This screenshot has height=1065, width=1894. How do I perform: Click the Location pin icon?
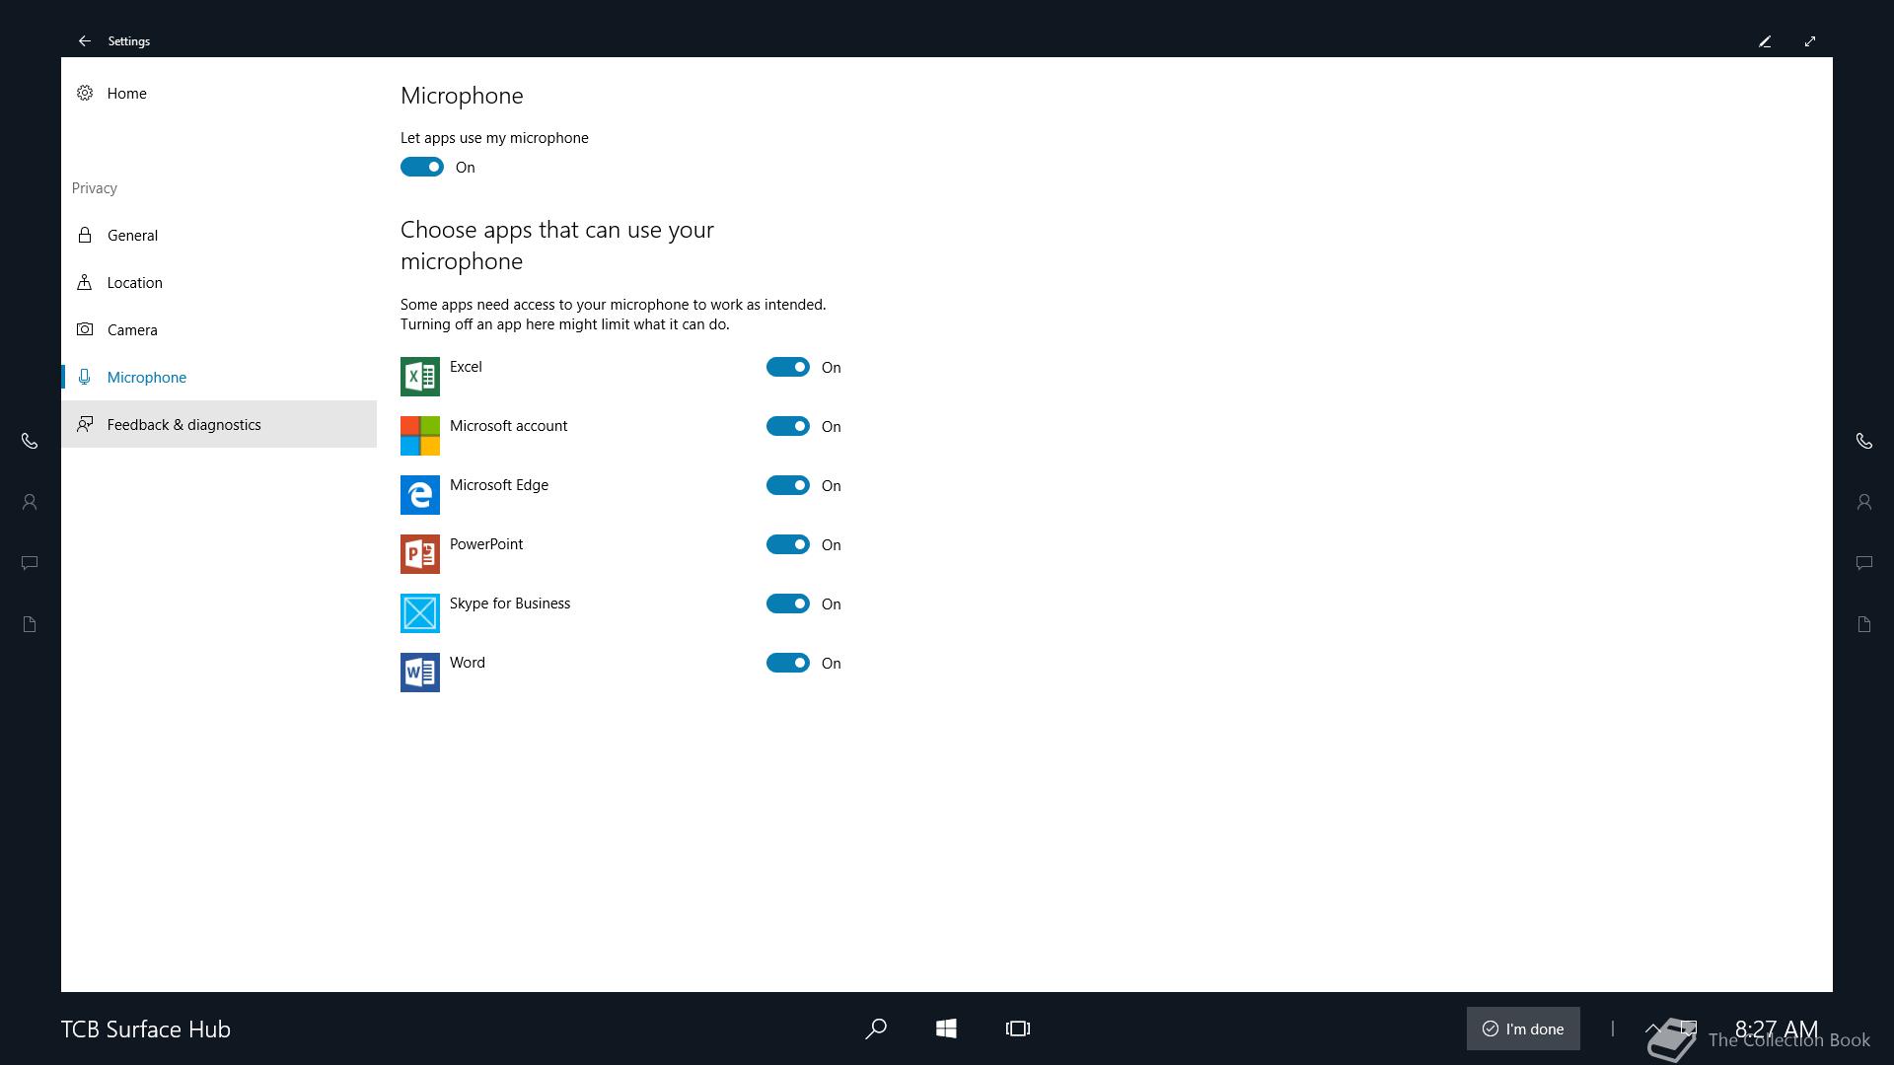point(85,282)
